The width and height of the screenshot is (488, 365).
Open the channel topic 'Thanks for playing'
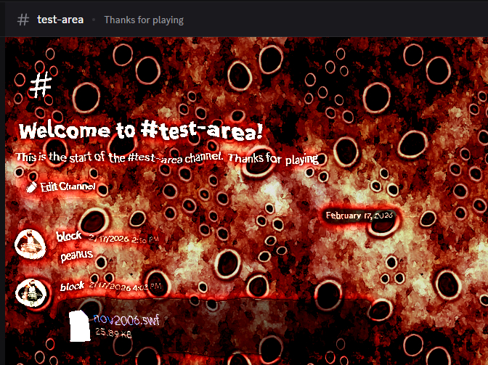[144, 20]
